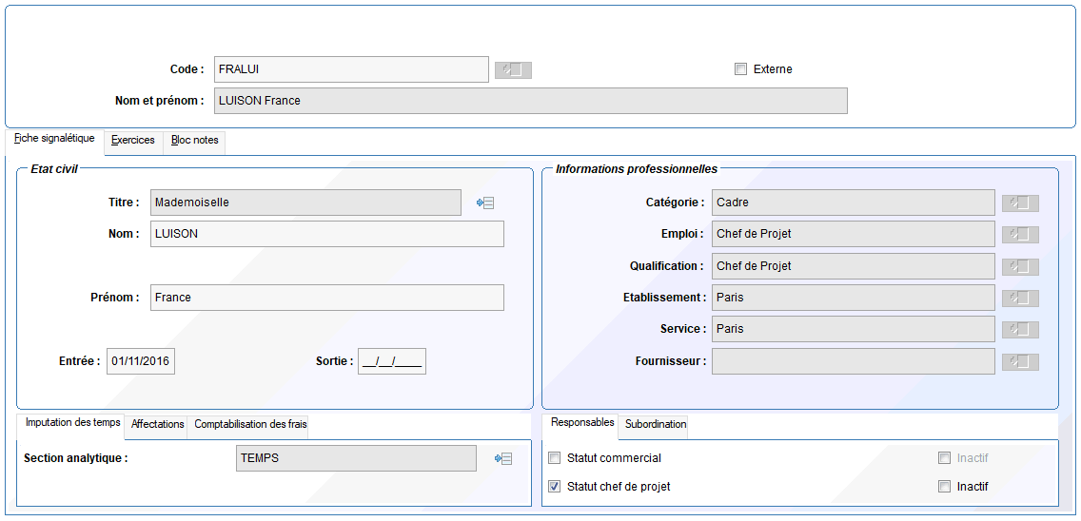Toggle the Inactif checkbox beside Statut chef de projet
The width and height of the screenshot is (1081, 521).
pos(944,487)
